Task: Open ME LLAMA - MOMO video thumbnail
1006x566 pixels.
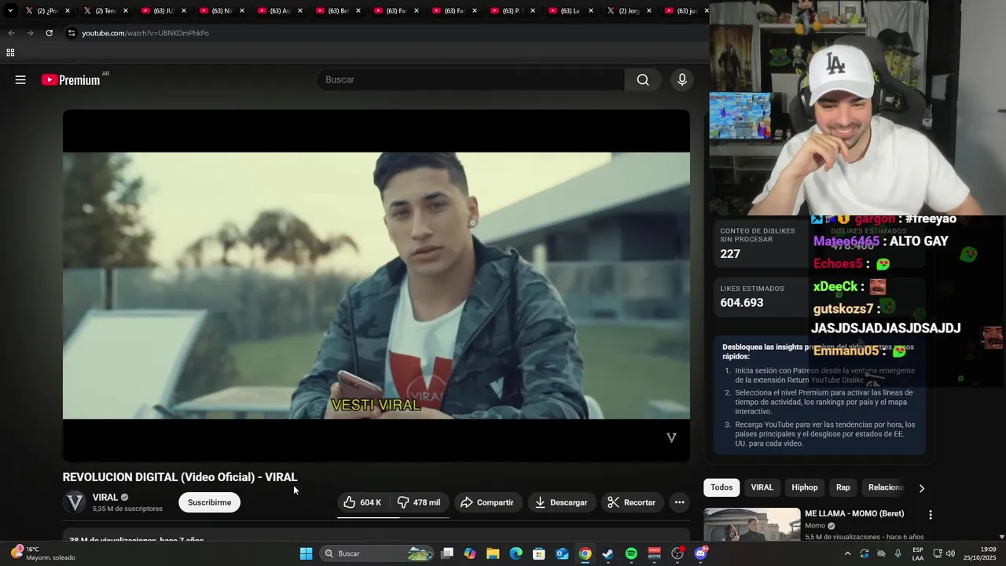Action: coord(751,525)
